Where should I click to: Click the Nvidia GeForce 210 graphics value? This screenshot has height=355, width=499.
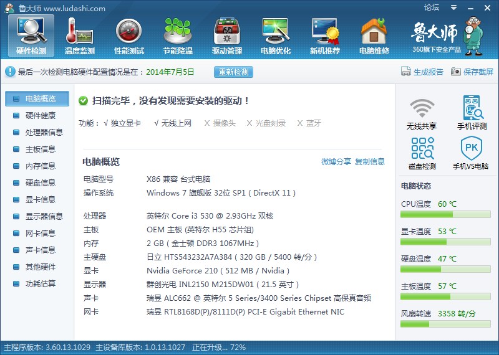pyautogui.click(x=218, y=271)
